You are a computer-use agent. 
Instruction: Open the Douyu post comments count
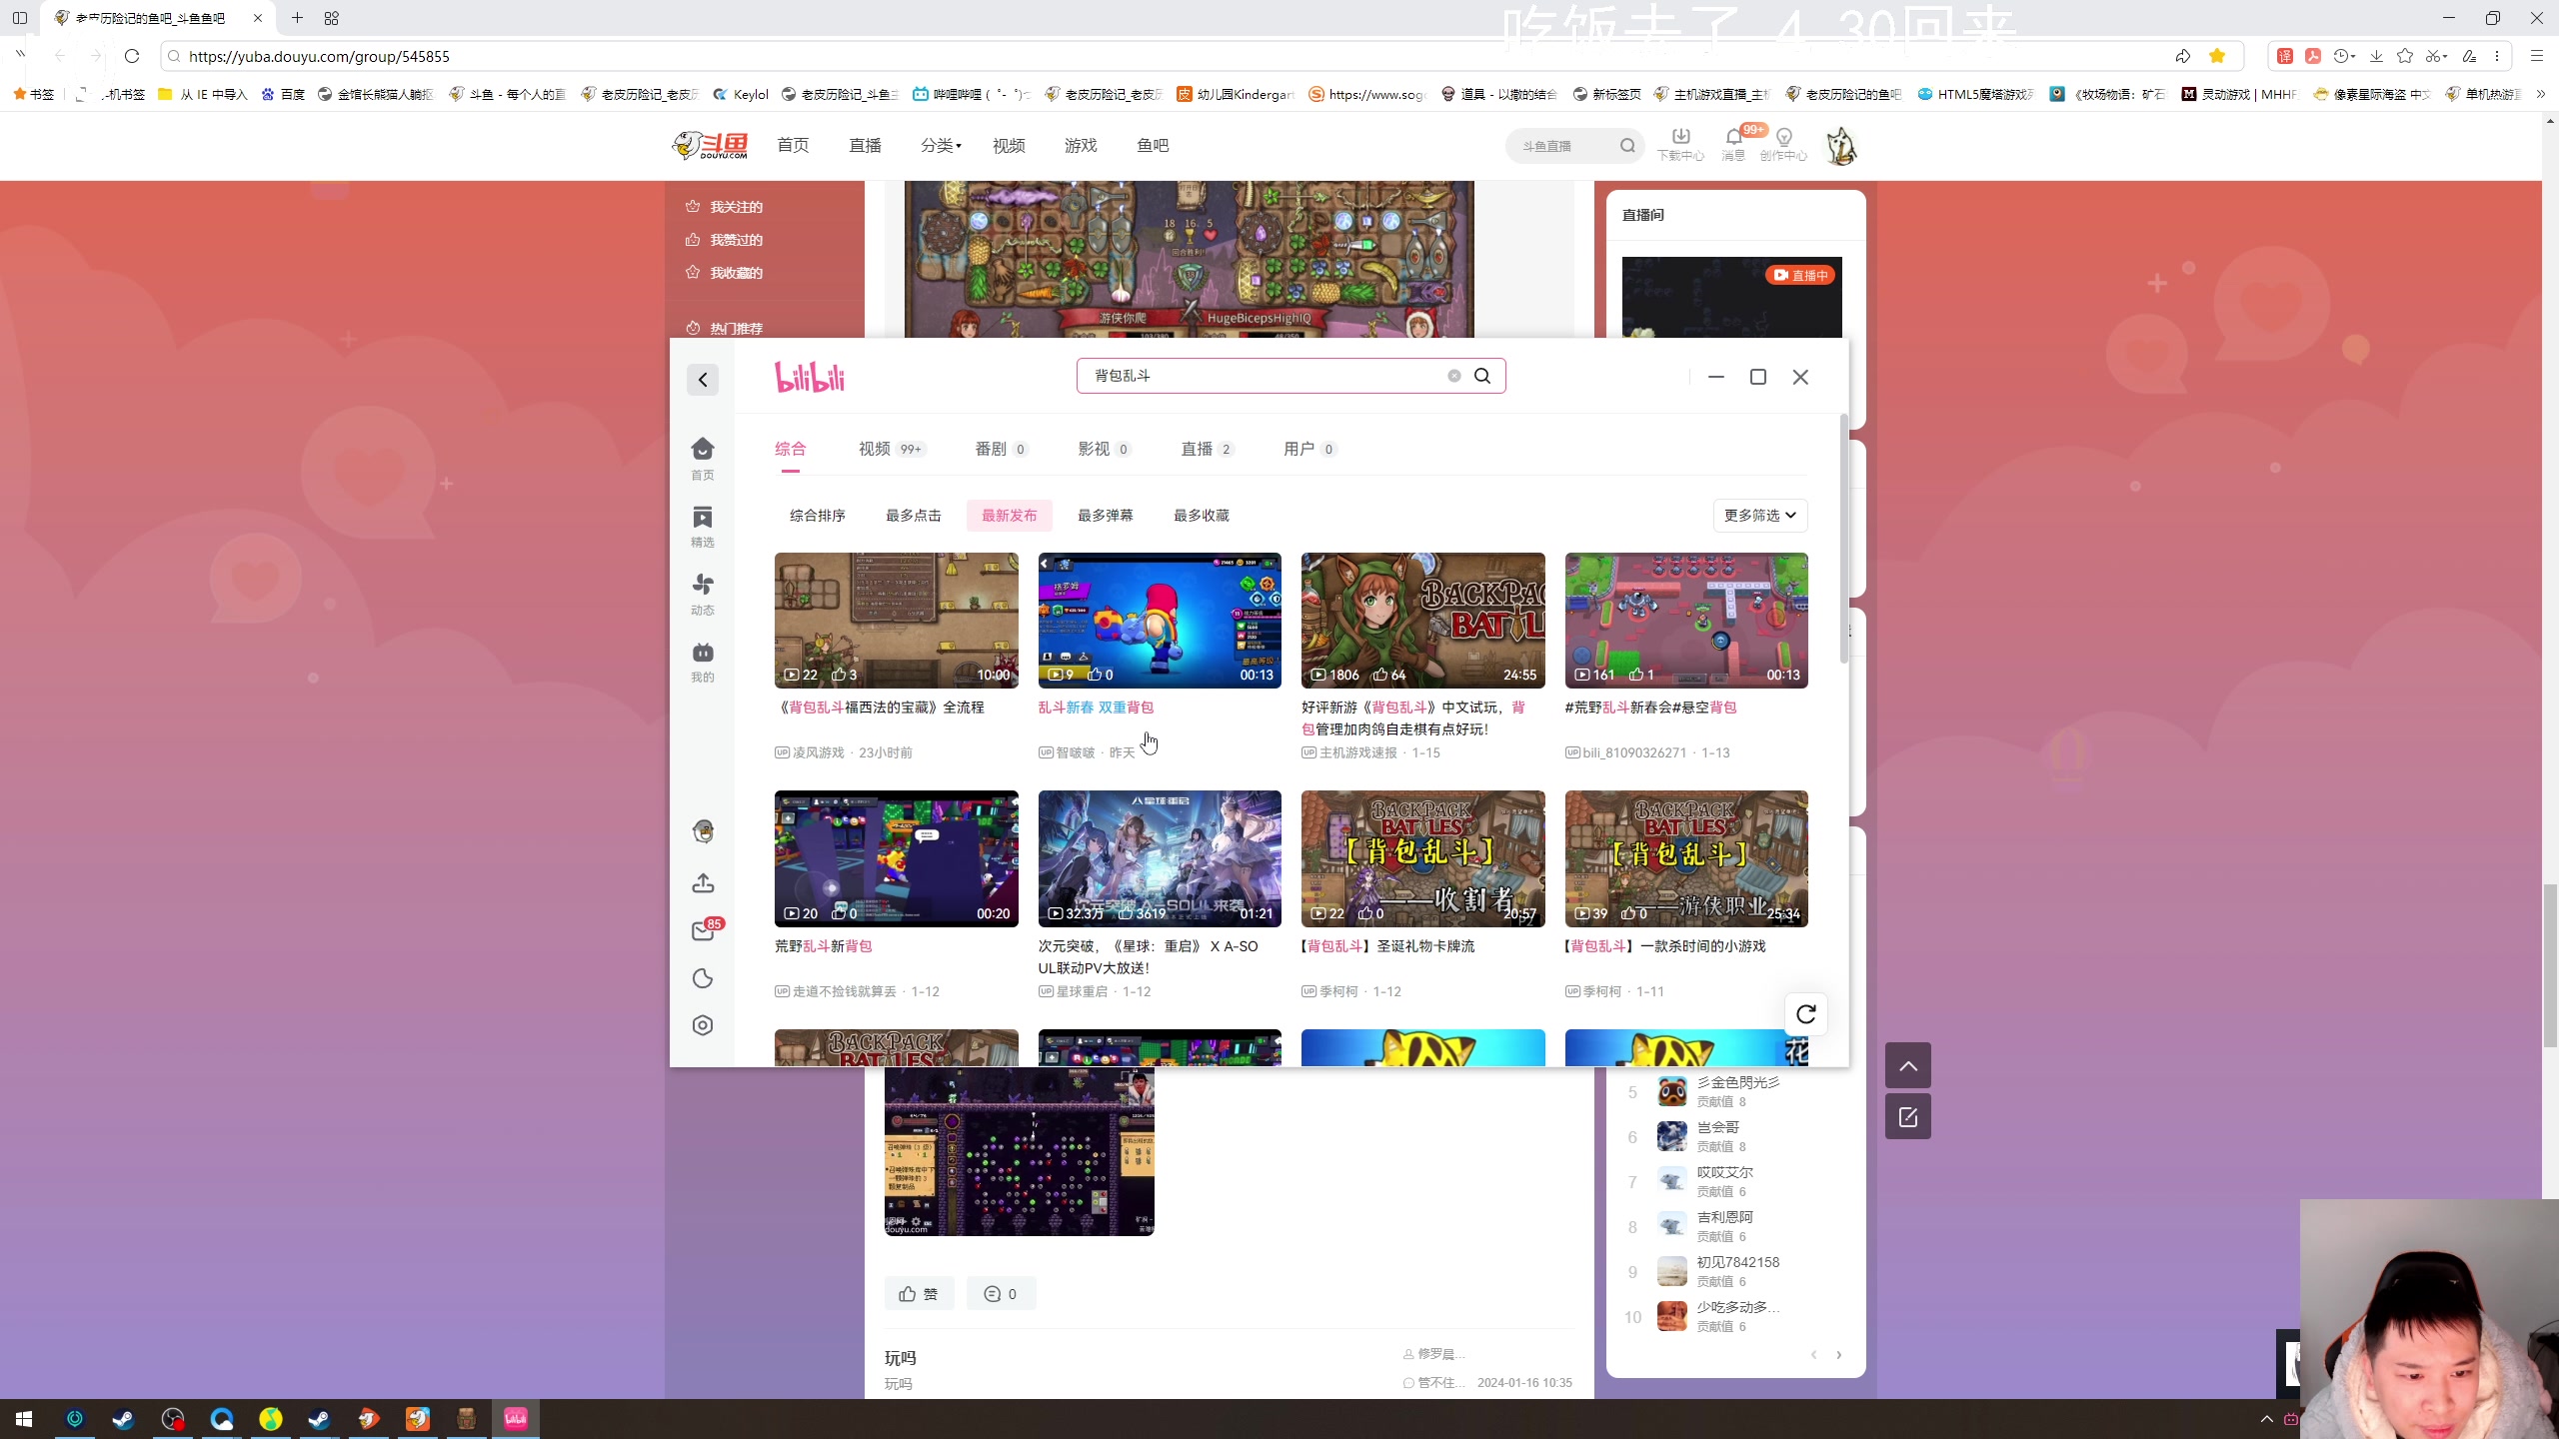(1001, 1294)
